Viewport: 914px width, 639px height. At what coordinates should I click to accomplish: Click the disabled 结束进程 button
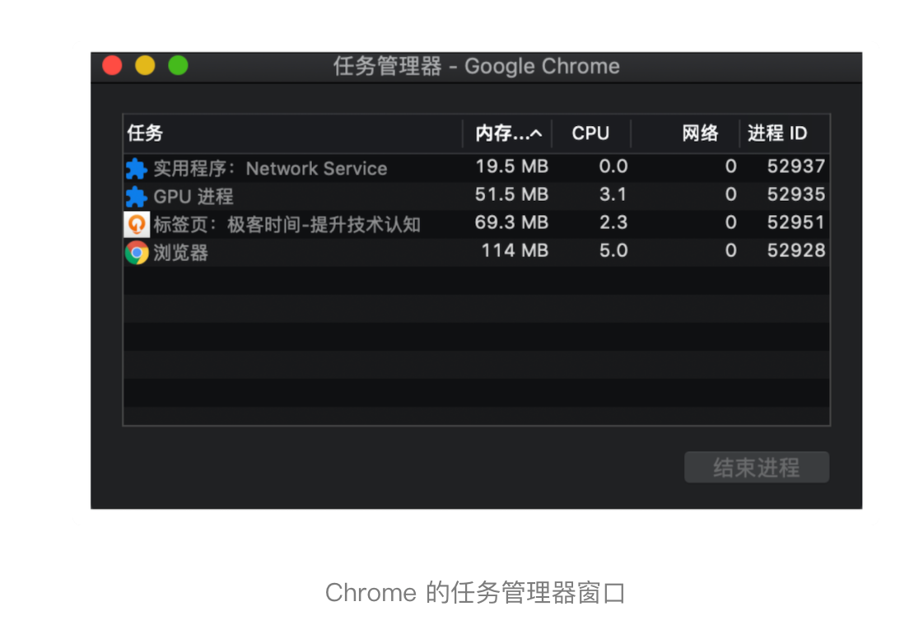pos(757,467)
